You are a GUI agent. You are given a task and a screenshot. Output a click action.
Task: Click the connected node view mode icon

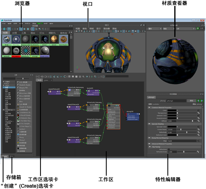(73, 77)
